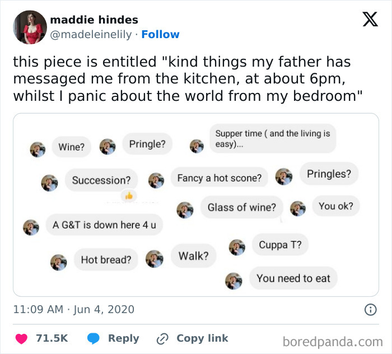The height and width of the screenshot is (354, 392).
Task: Click the X logo icon
Action: click(x=370, y=20)
